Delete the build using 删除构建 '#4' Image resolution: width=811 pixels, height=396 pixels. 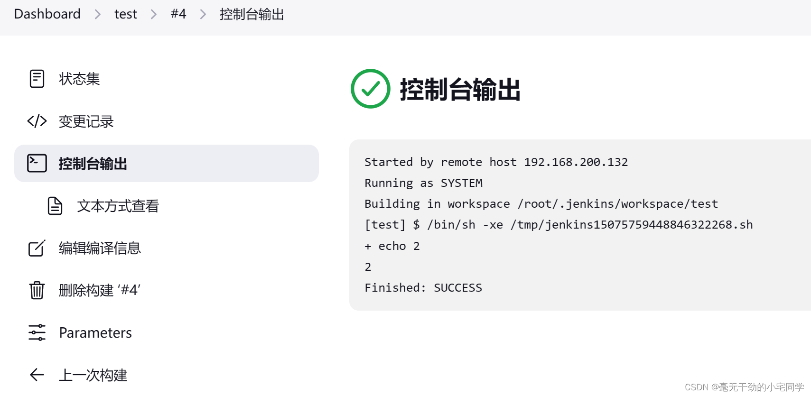(x=100, y=290)
